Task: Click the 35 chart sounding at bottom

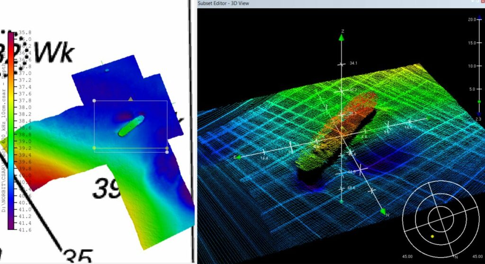Action: (x=78, y=256)
